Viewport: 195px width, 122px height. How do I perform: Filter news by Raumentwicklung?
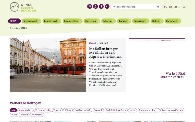pyautogui.click(x=149, y=110)
